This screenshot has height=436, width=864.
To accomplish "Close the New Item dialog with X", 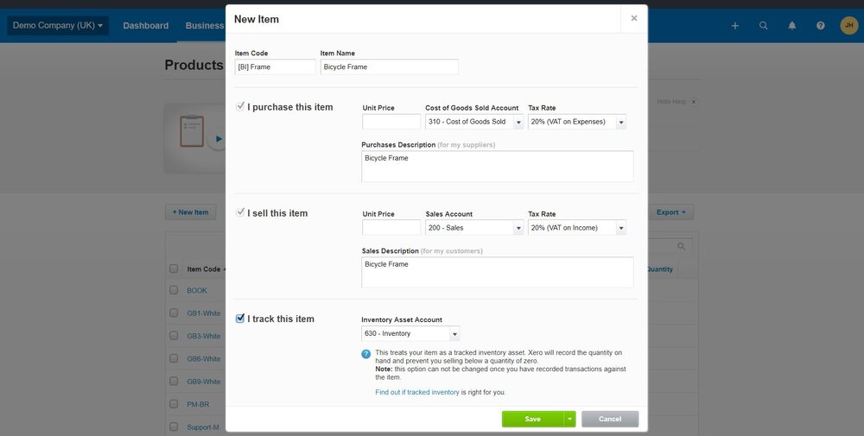I will (633, 19).
